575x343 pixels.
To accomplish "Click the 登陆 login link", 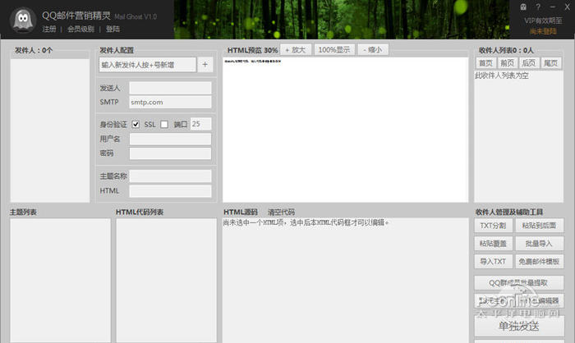I will pos(113,29).
